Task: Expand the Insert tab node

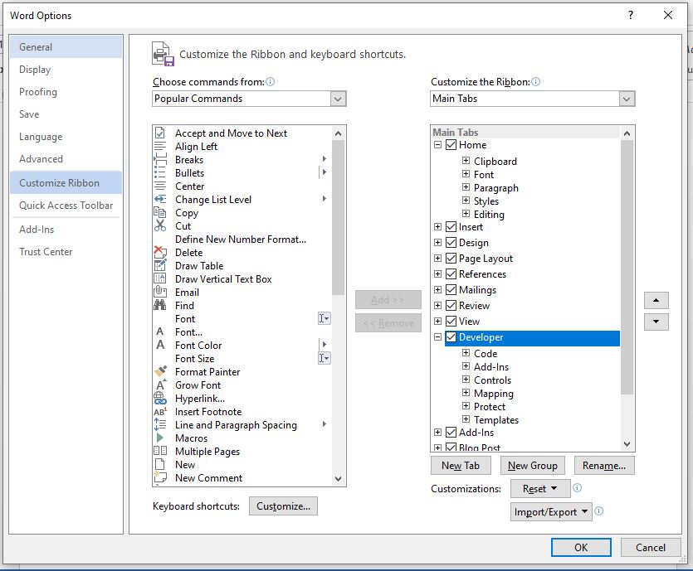Action: (437, 227)
